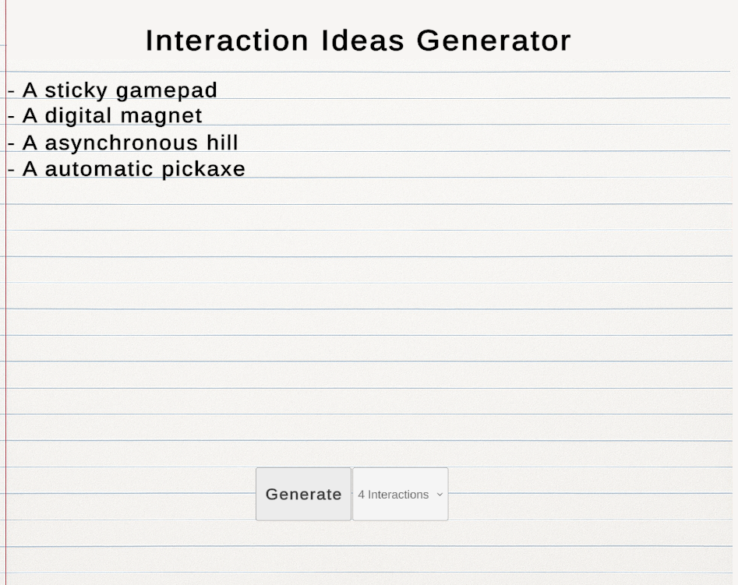The image size is (738, 585).
Task: Click the word "automatic" in the fourth idea
Action: (99, 169)
